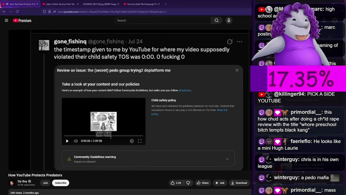Select the How YouTube Protects Predators tab

(x=20, y=4)
